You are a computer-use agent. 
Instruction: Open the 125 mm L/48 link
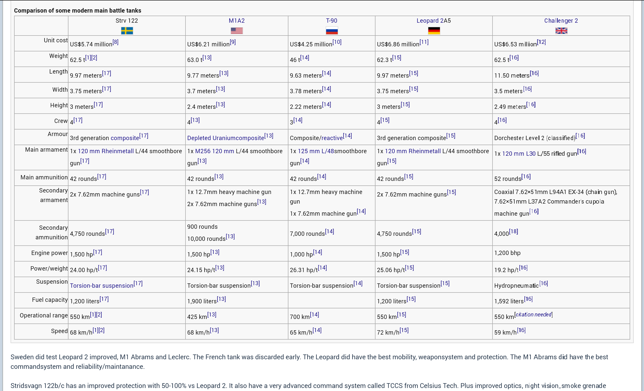[316, 151]
